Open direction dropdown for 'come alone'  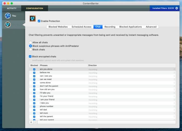pos(174,83)
